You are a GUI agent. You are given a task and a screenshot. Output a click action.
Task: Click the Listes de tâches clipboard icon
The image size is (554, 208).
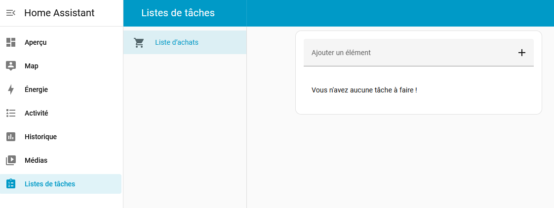tap(11, 184)
